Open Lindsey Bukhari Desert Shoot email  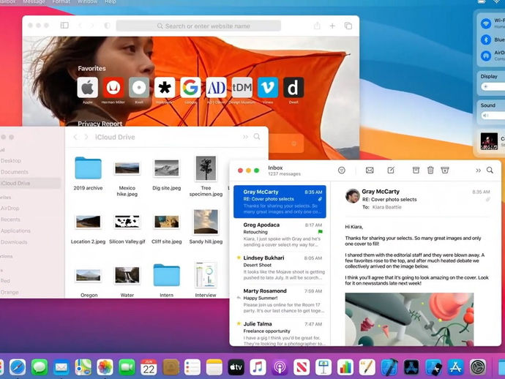point(280,268)
